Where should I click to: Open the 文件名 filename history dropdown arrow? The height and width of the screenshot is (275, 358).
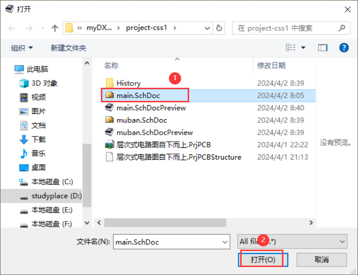click(225, 242)
